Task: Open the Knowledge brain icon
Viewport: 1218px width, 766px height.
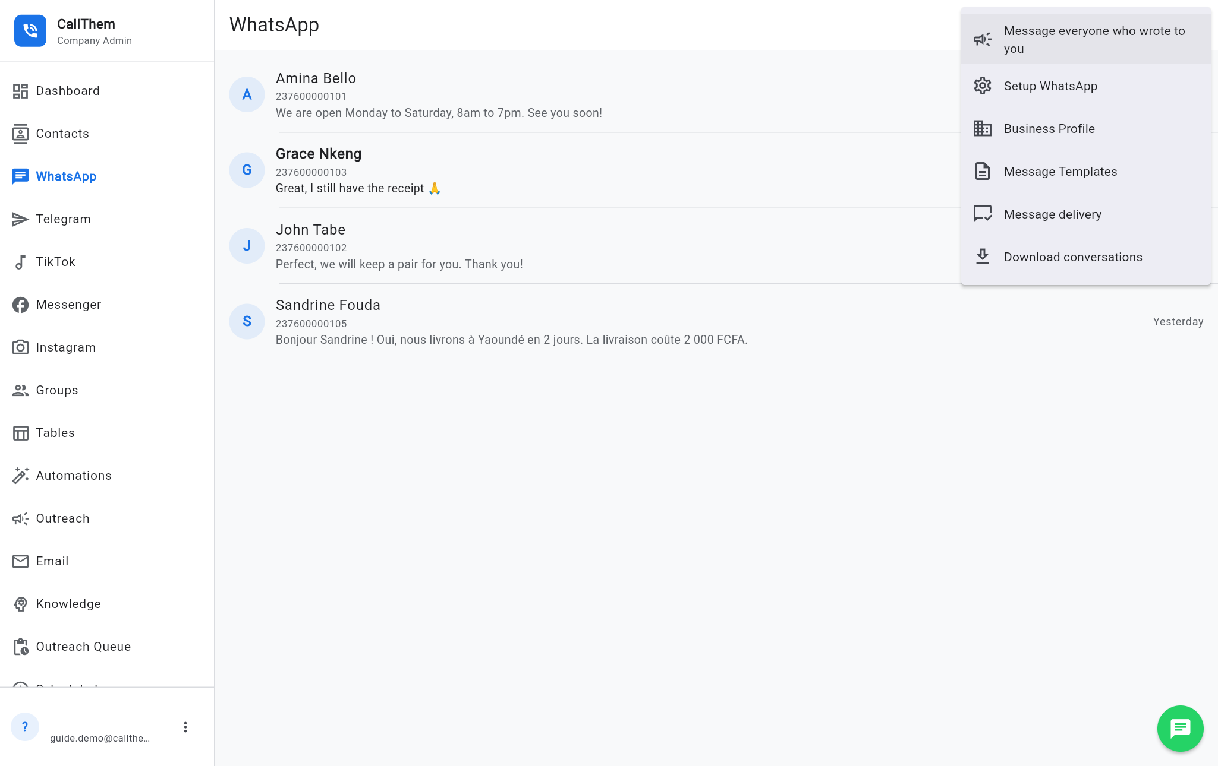Action: point(20,604)
